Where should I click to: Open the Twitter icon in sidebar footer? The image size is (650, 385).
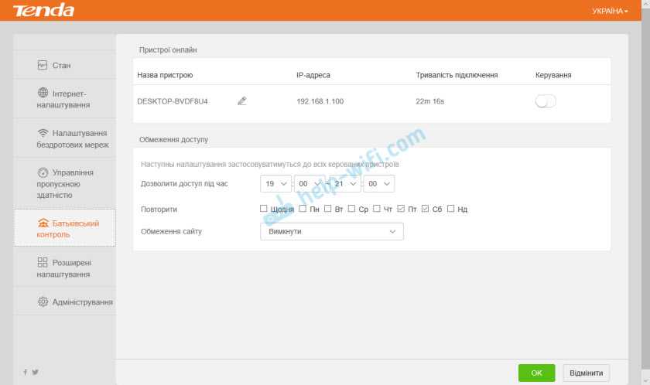[36, 372]
